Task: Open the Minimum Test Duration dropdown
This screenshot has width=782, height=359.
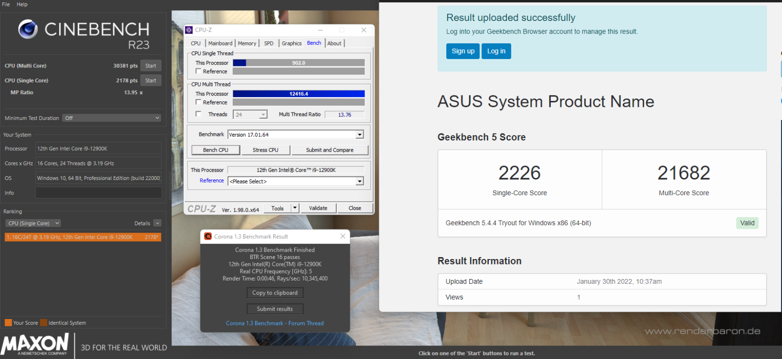Action: (x=112, y=118)
